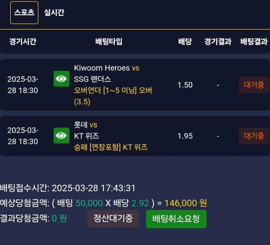This screenshot has width=270, height=245.
Task: Click the 정산대기중 status button
Action: [113, 219]
